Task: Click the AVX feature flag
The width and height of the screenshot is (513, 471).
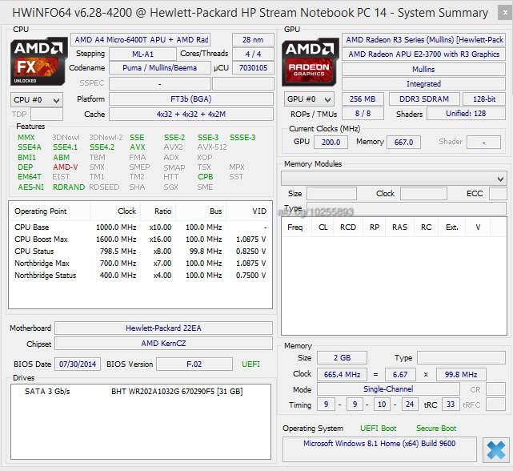Action: 138,147
